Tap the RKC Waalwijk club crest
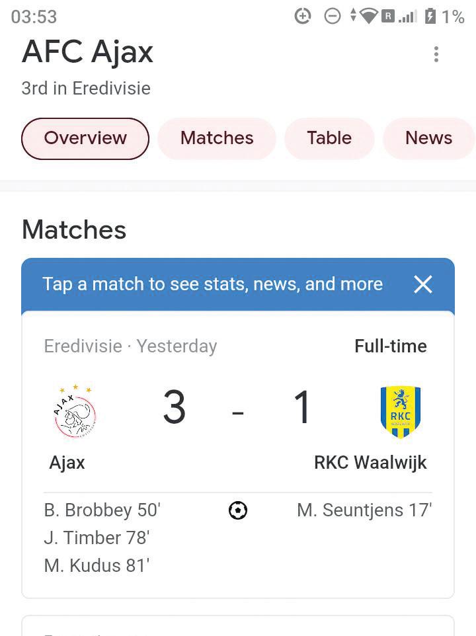 [400, 412]
